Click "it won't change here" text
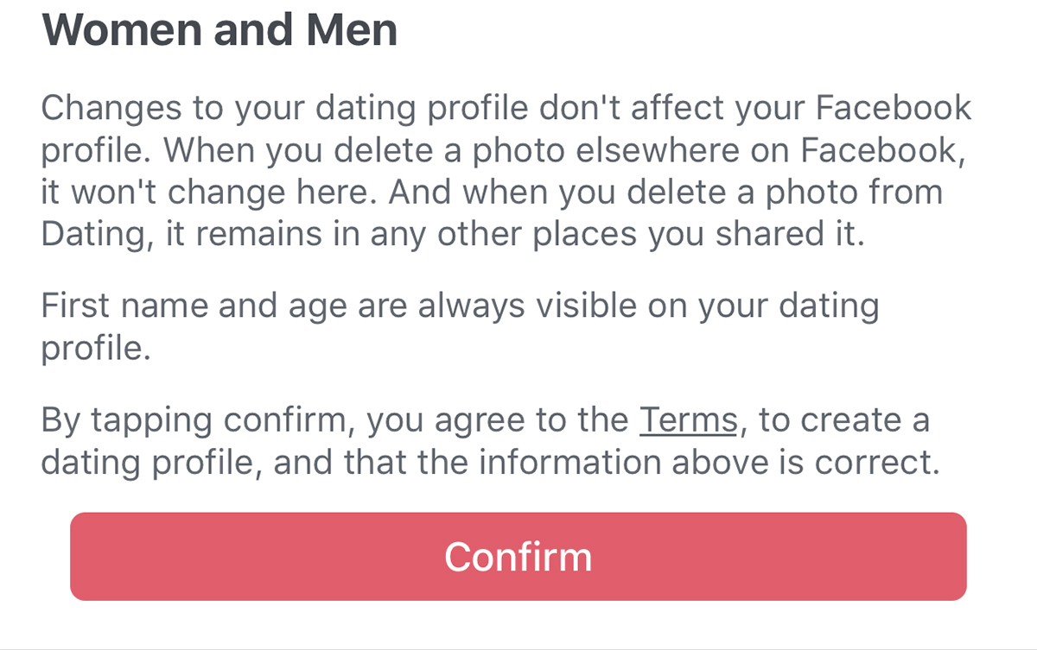 click(x=206, y=192)
